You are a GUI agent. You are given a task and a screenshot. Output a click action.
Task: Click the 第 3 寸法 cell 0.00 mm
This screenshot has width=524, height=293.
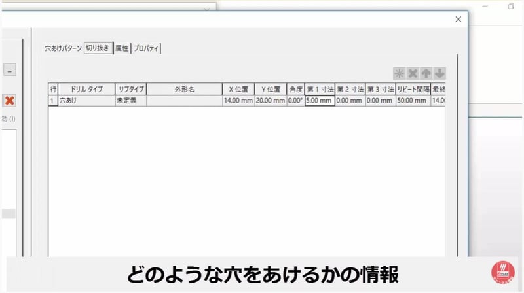pyautogui.click(x=381, y=101)
